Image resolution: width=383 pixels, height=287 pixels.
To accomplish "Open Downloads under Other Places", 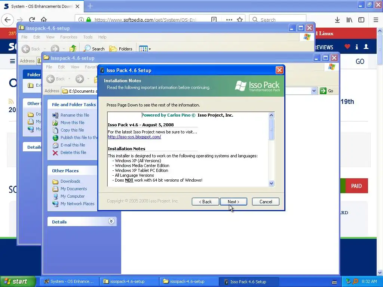I will point(70,181).
